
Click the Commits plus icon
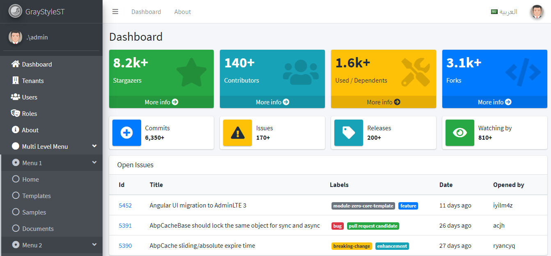coord(126,133)
